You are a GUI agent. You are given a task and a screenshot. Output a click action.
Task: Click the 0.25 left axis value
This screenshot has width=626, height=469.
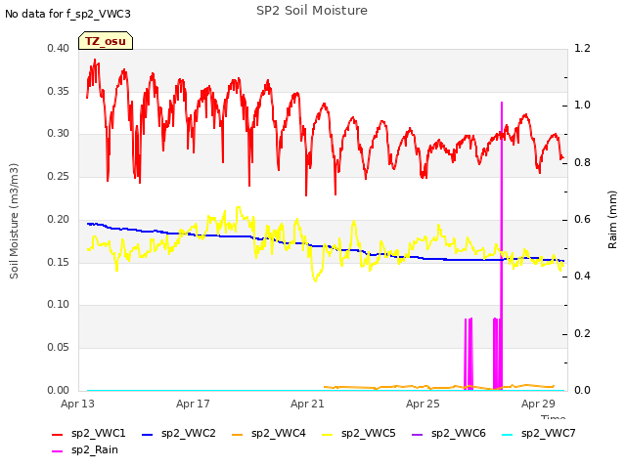click(x=59, y=176)
